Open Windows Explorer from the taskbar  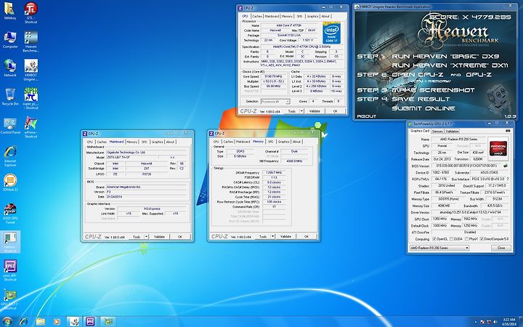40,321
